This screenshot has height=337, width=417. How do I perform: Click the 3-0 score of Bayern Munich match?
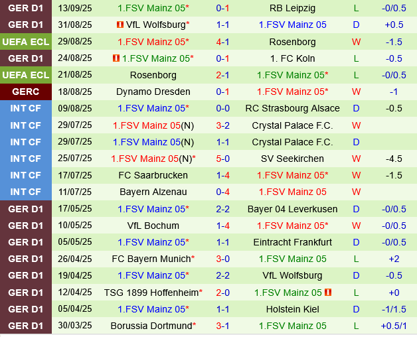(223, 259)
